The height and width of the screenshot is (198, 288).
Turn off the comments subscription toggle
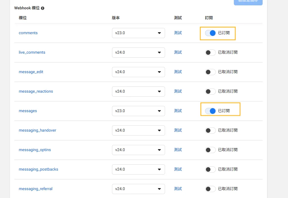point(210,33)
